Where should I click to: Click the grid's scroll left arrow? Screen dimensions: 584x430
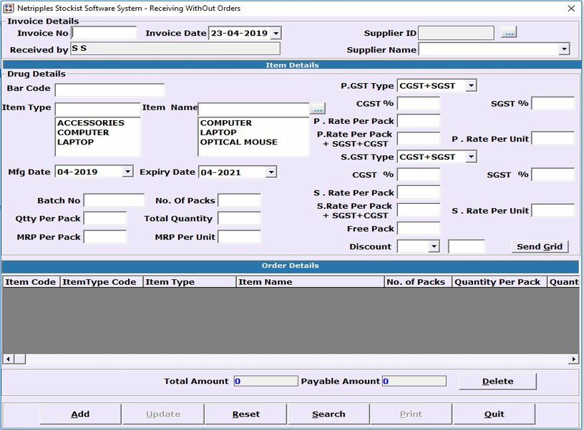coord(8,359)
